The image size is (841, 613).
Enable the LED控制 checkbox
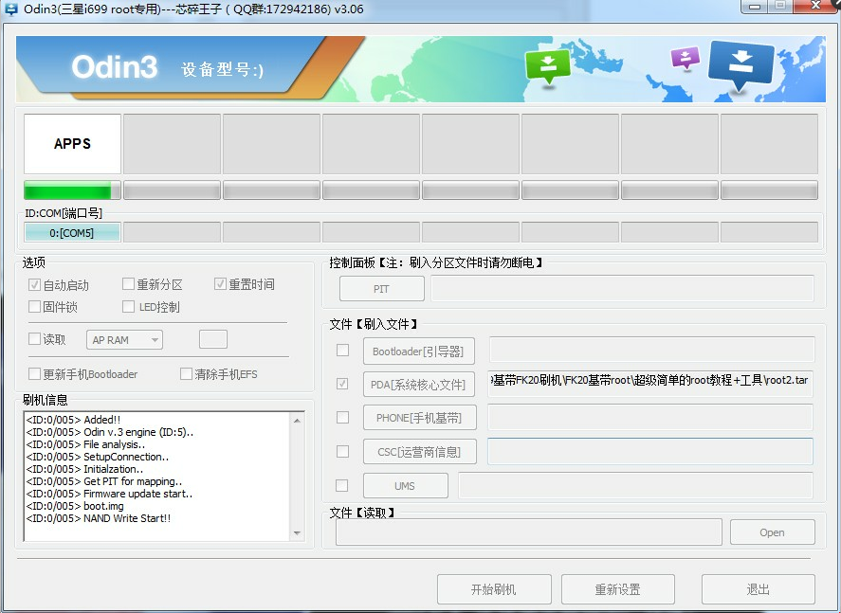(128, 307)
